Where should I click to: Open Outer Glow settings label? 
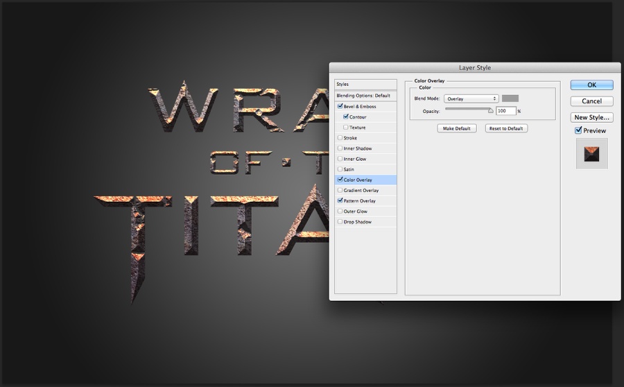tap(356, 212)
